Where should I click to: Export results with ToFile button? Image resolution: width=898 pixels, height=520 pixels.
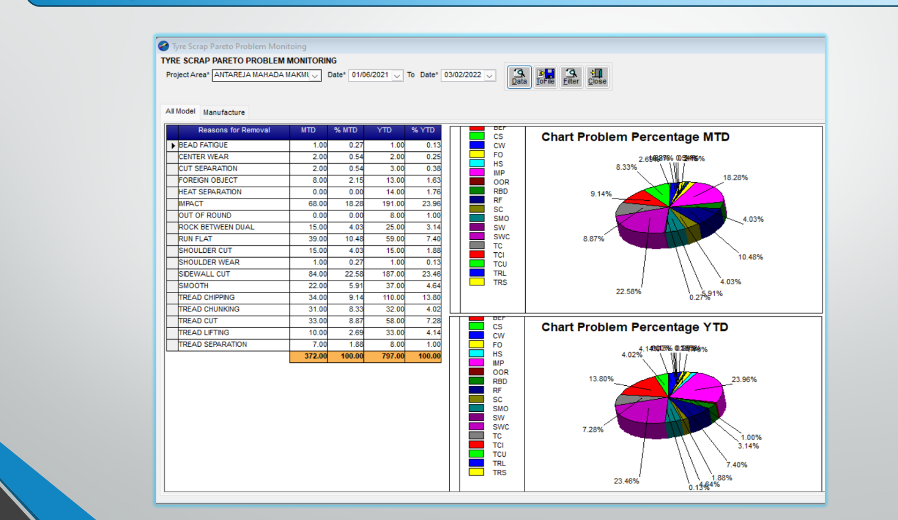[545, 77]
